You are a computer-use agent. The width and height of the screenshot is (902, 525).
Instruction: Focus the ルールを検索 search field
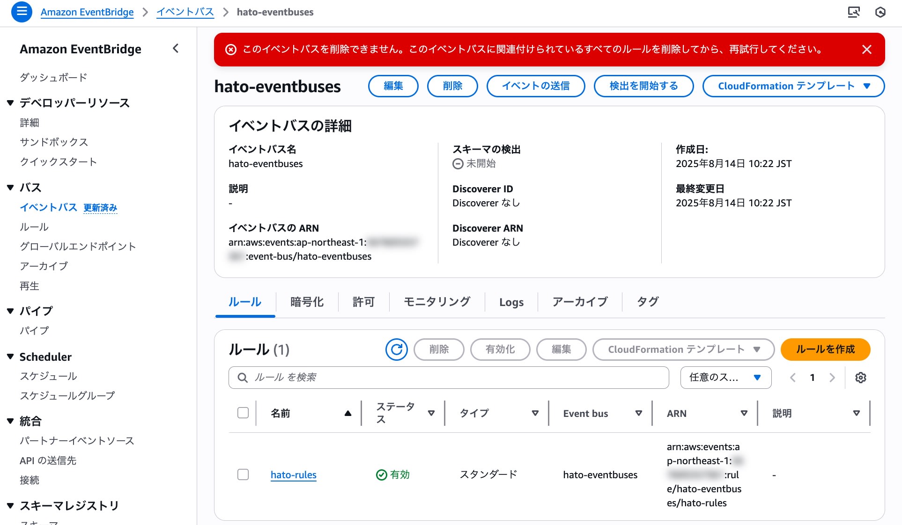click(x=449, y=378)
